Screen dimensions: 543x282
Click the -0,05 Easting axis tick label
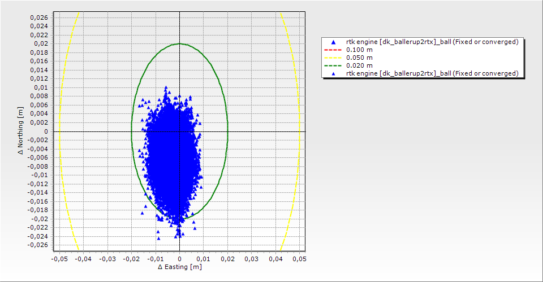59,259
